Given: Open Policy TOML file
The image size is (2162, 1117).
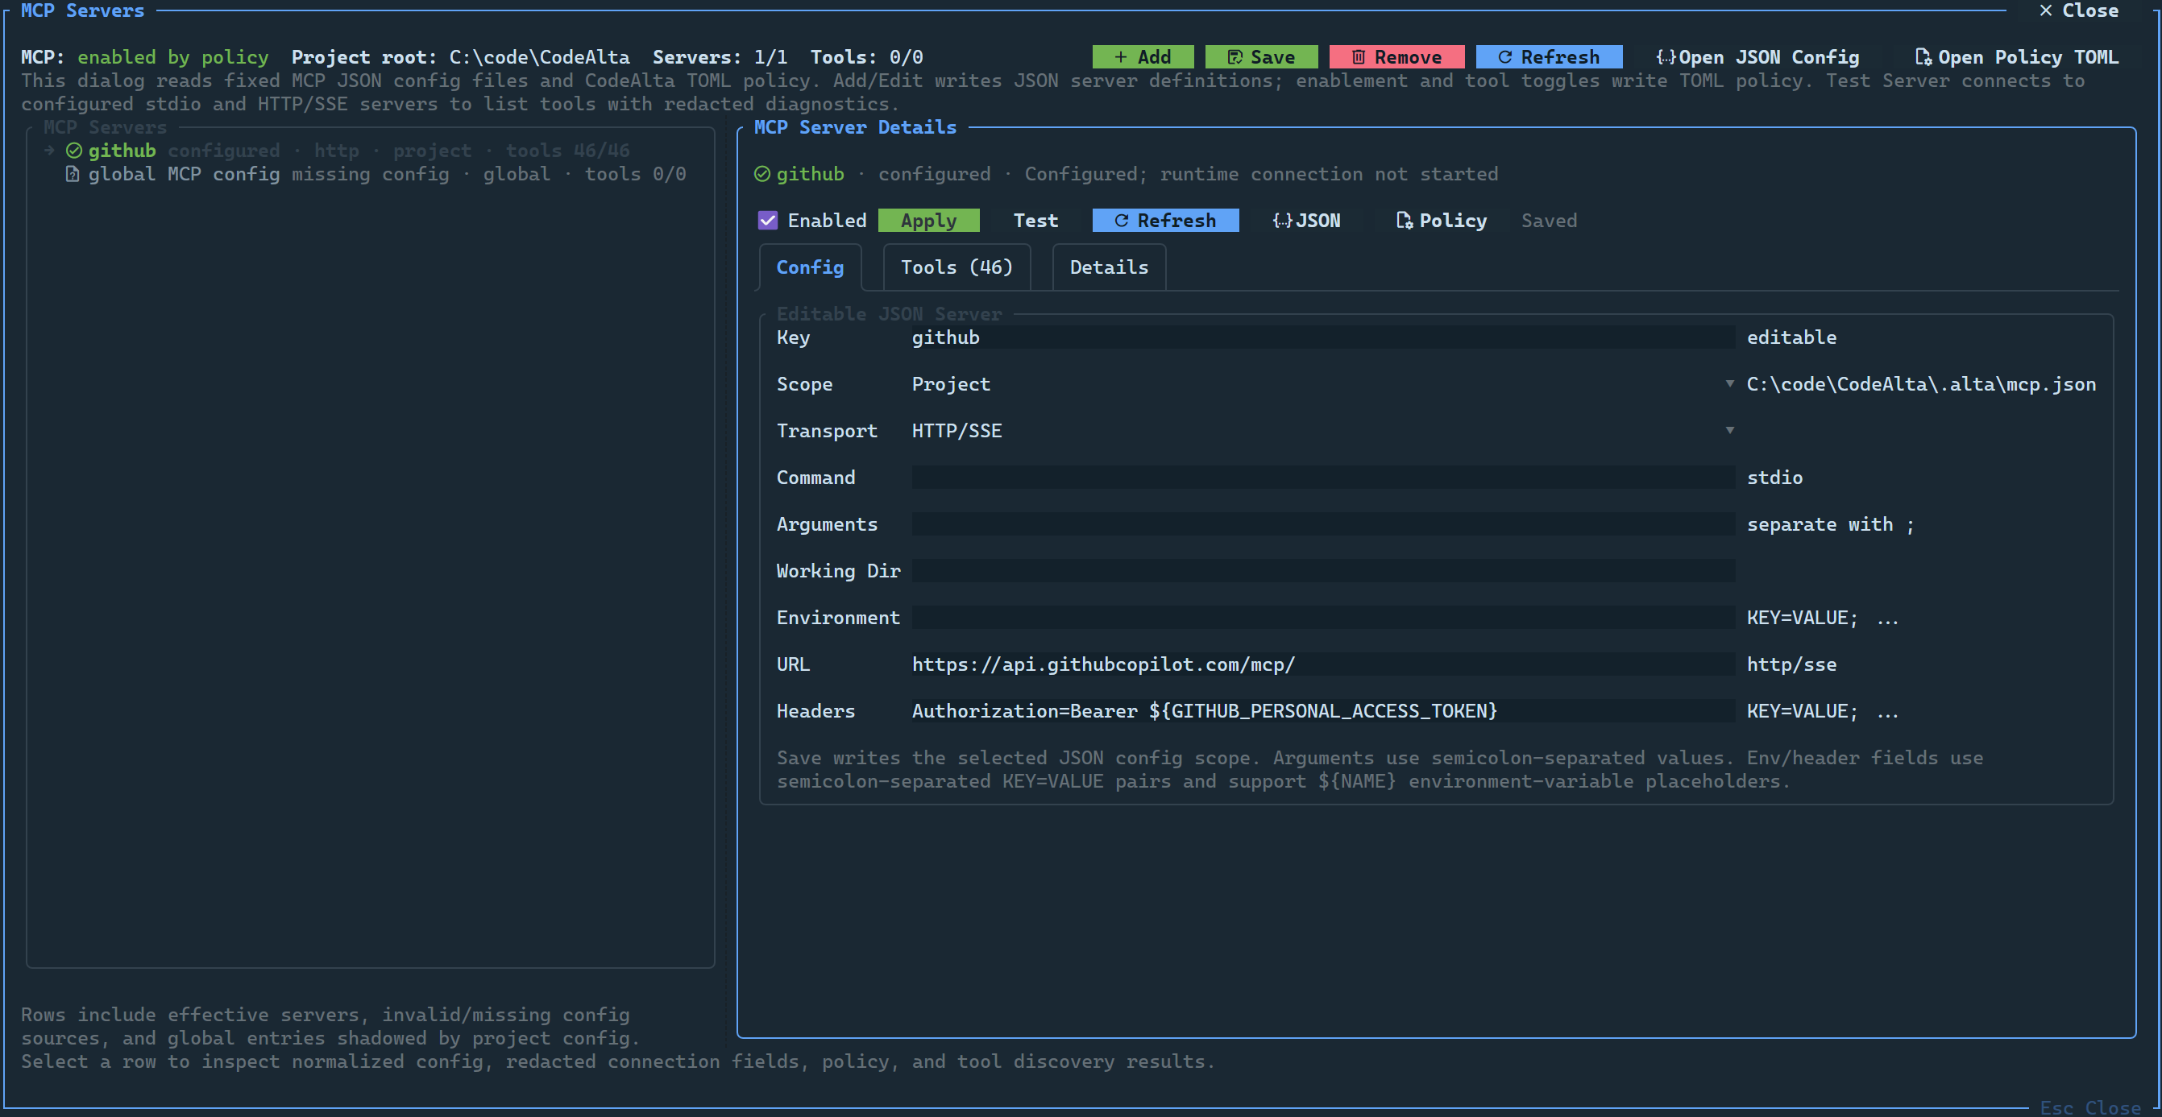Looking at the screenshot, I should click(2017, 57).
